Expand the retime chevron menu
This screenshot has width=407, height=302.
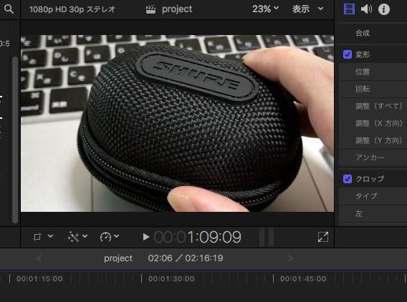tap(117, 236)
